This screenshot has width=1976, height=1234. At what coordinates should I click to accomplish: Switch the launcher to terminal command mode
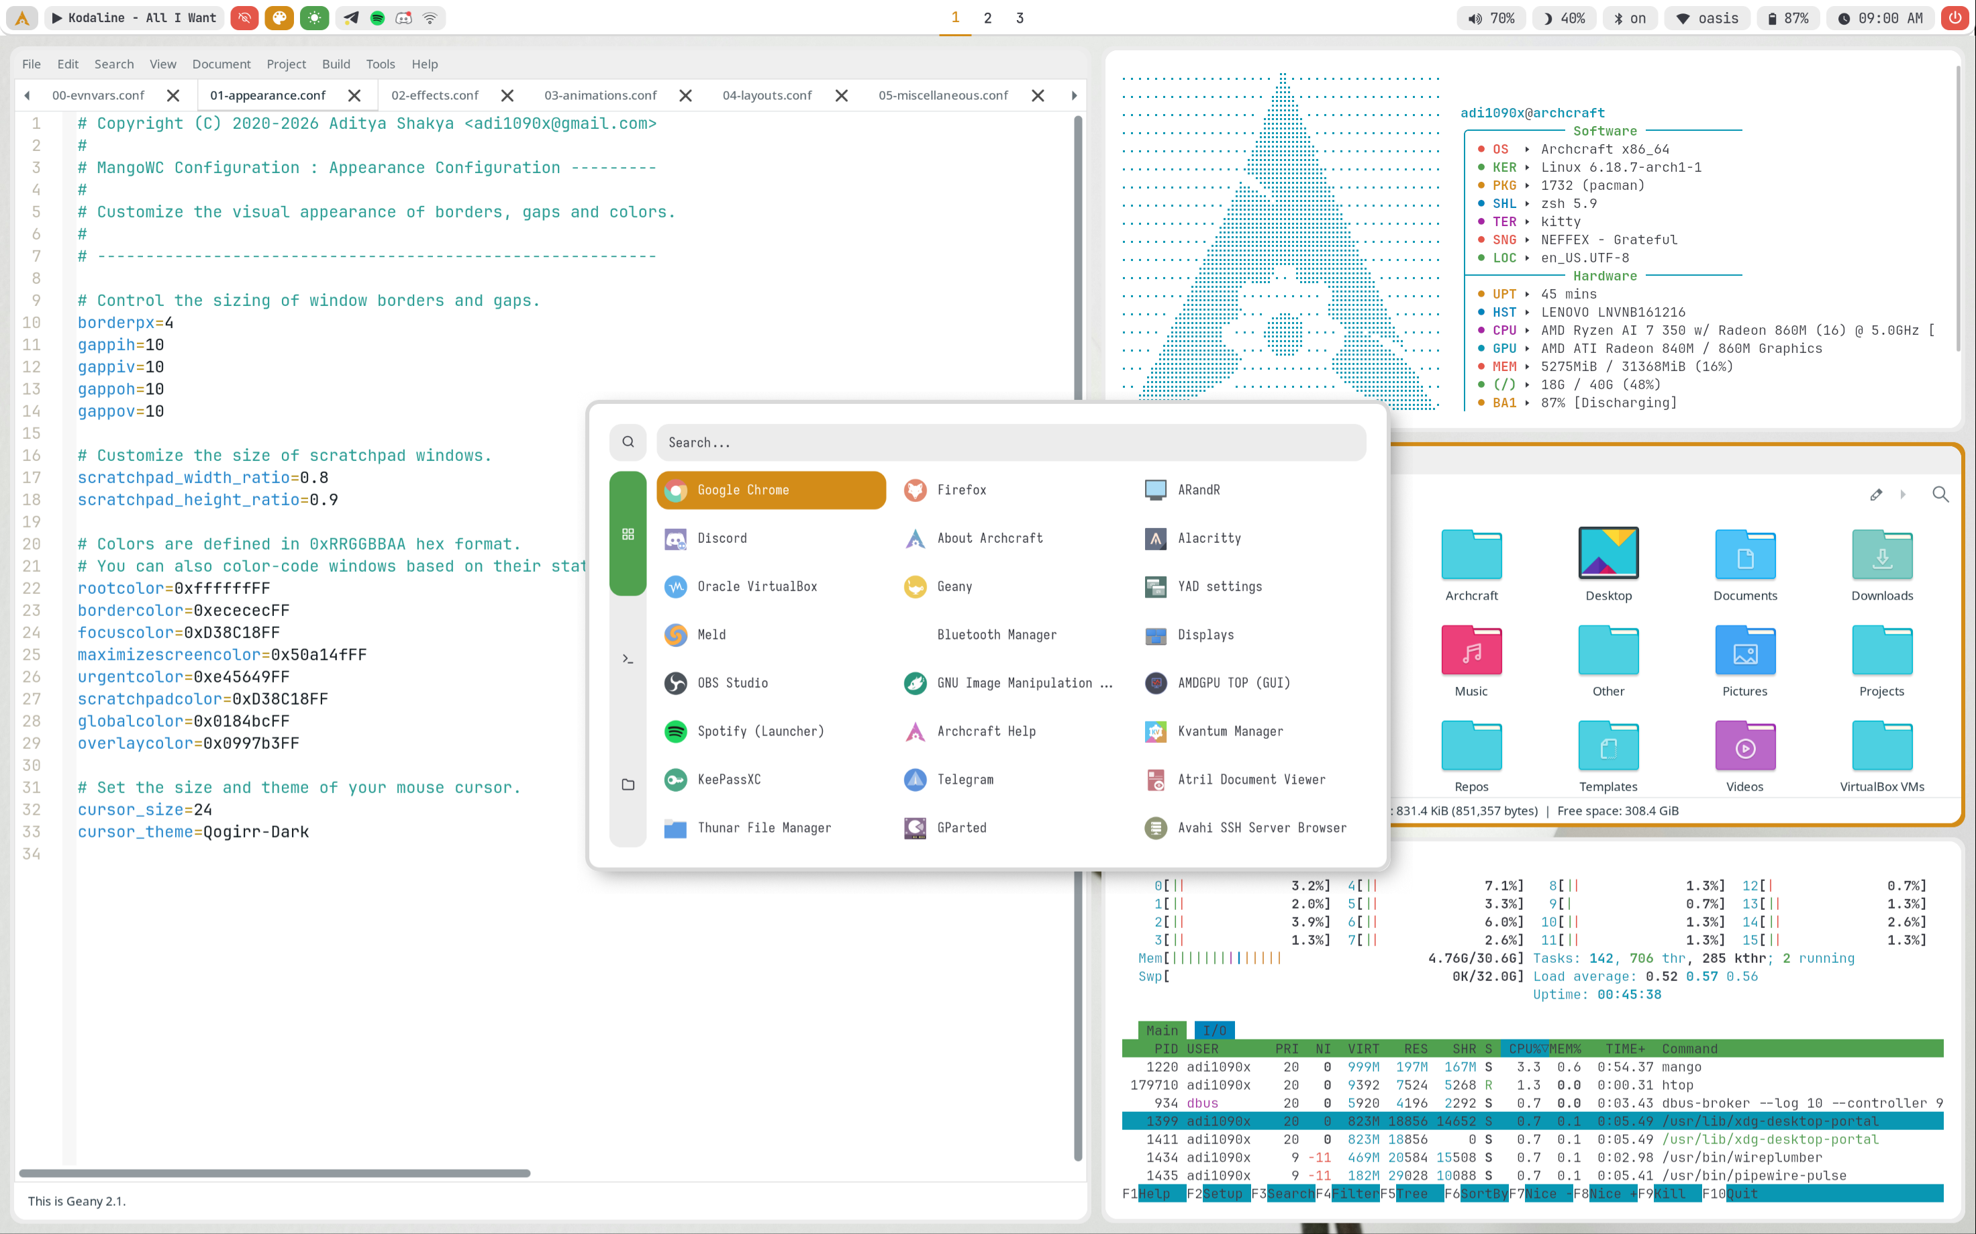(x=628, y=659)
